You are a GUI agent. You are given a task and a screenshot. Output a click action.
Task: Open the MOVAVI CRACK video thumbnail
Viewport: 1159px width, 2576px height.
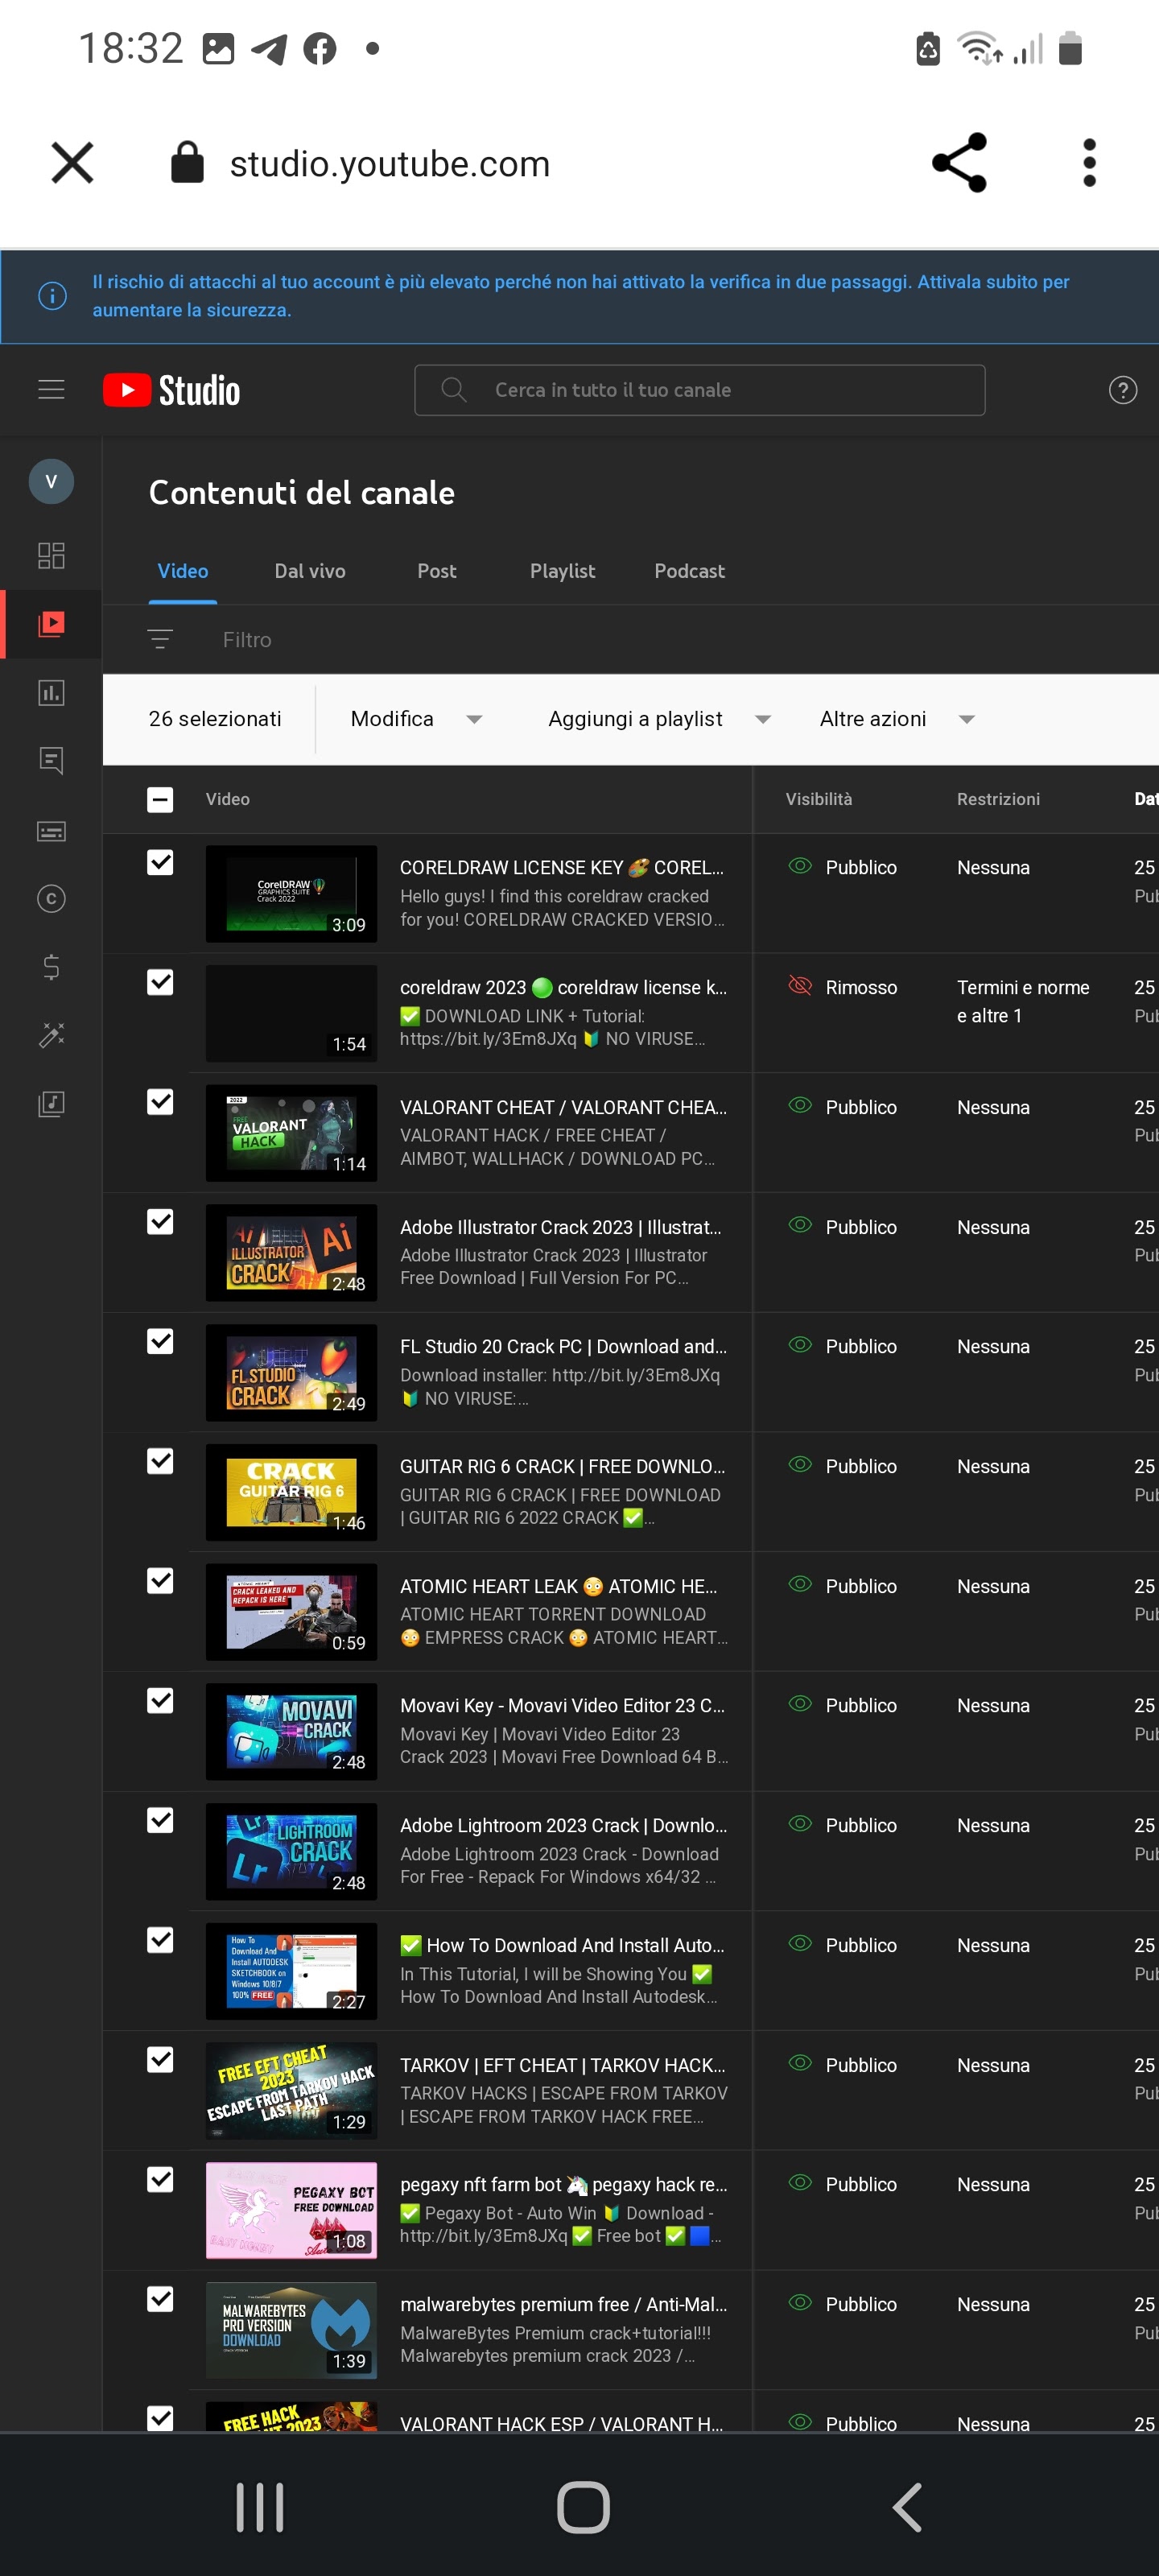(291, 1731)
